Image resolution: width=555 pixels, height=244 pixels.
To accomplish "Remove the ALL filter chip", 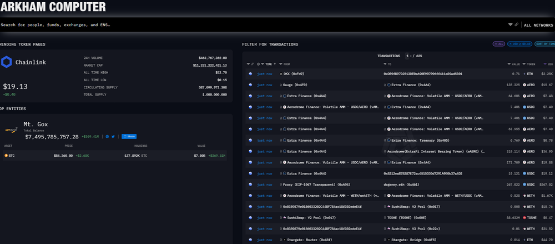I will tap(499, 44).
